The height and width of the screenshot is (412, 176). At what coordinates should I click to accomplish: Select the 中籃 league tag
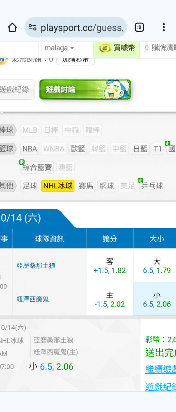(x=119, y=149)
